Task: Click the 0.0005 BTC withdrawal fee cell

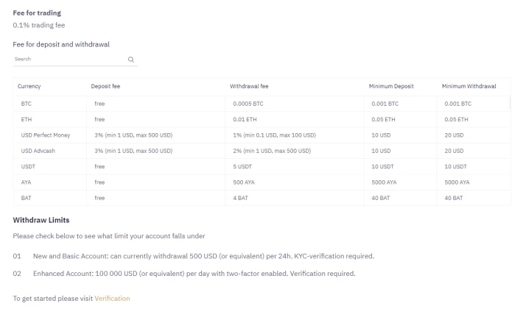Action: (248, 104)
